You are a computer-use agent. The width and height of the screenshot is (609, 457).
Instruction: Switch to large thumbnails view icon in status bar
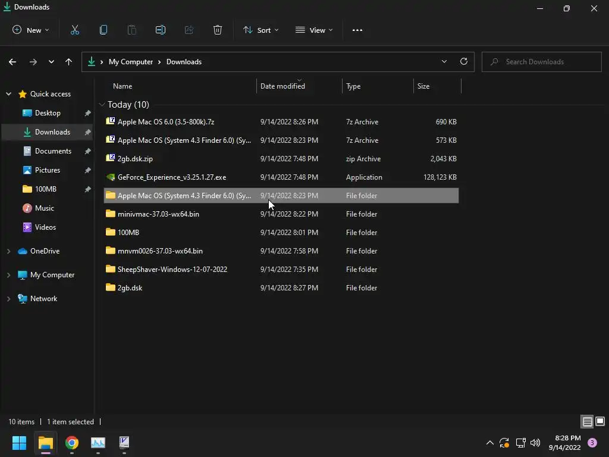pos(600,421)
